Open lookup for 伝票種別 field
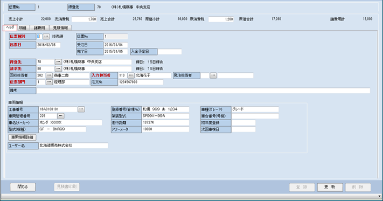The height and width of the screenshot is (201, 383). (46, 37)
